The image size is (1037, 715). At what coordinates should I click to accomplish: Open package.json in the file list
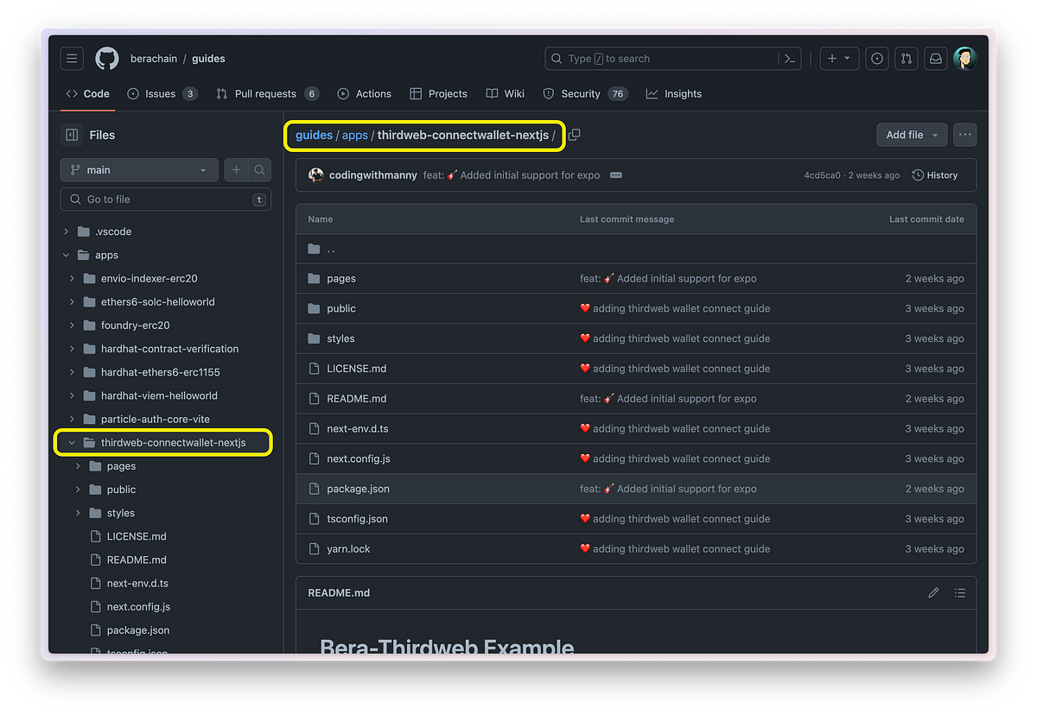point(358,489)
